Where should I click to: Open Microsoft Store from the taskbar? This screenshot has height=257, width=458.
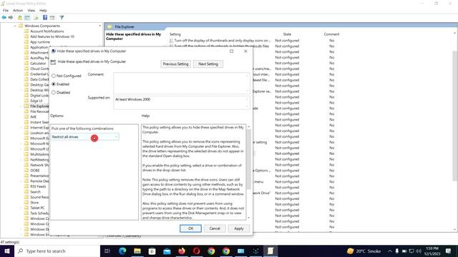tap(152, 251)
